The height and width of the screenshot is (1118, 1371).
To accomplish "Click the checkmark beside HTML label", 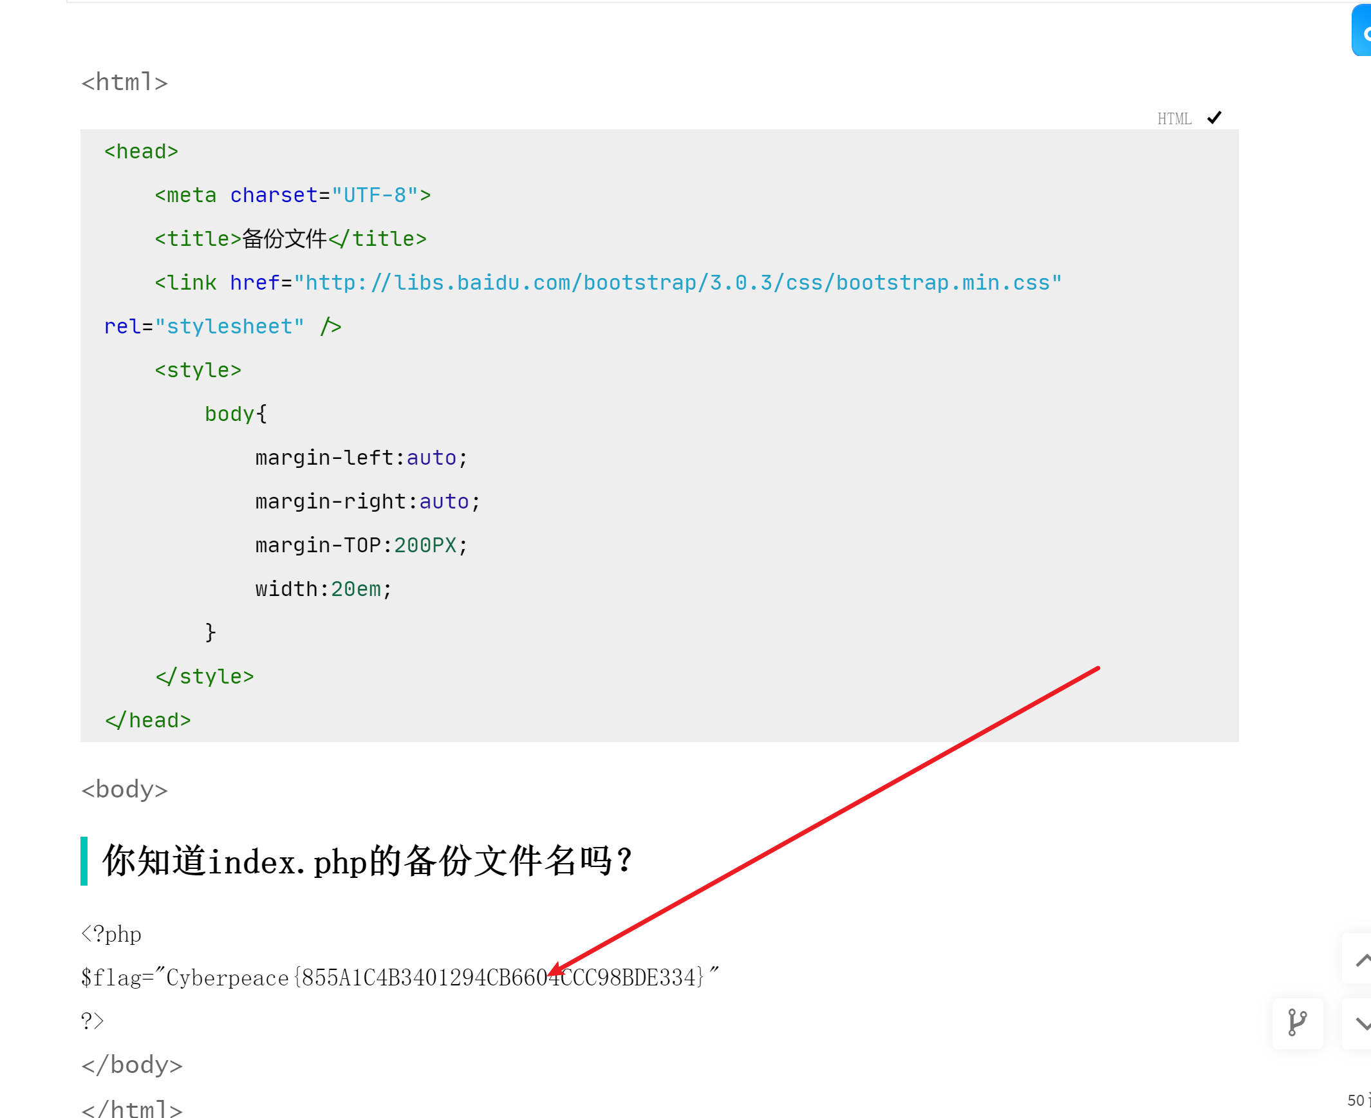I will (x=1214, y=118).
